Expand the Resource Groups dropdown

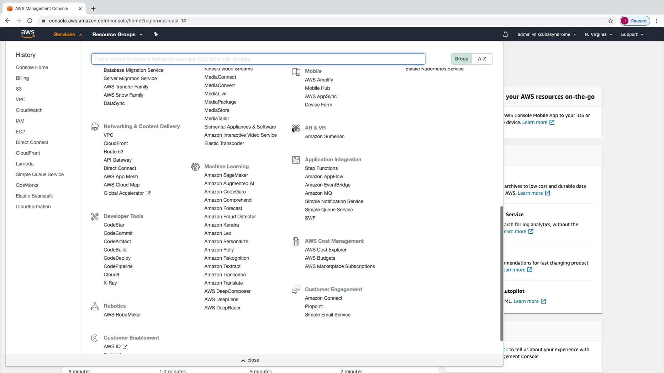click(x=117, y=34)
